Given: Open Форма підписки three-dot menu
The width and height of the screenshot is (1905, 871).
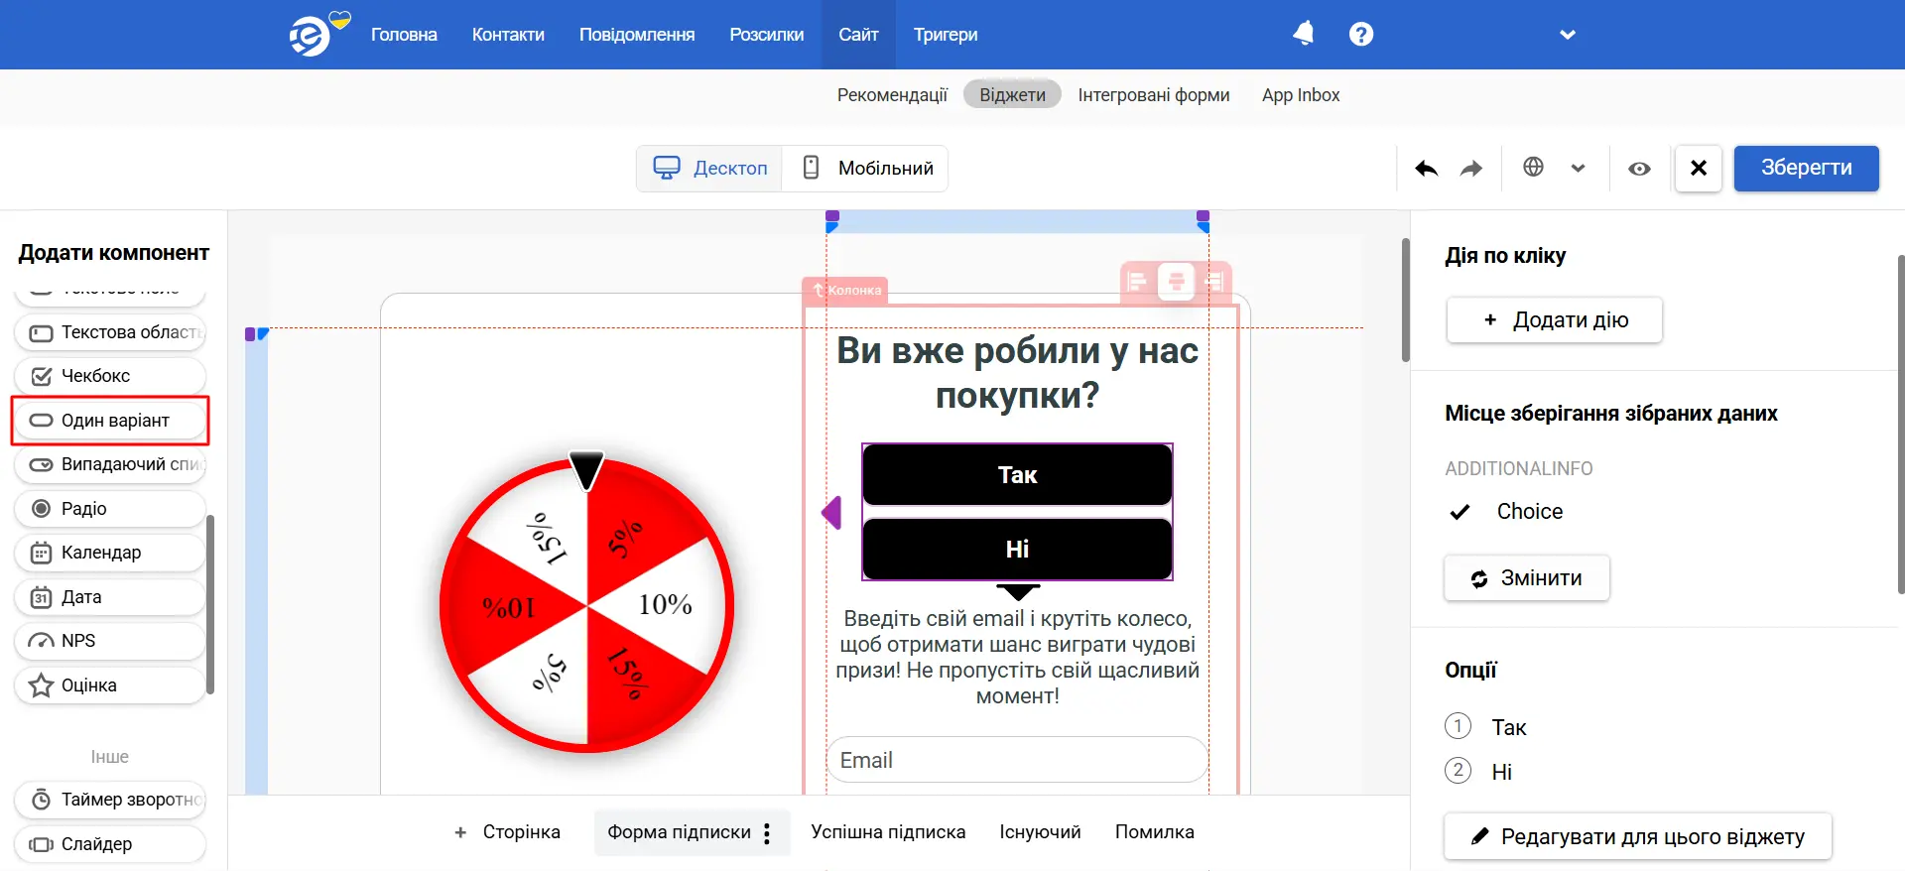Looking at the screenshot, I should click(767, 833).
